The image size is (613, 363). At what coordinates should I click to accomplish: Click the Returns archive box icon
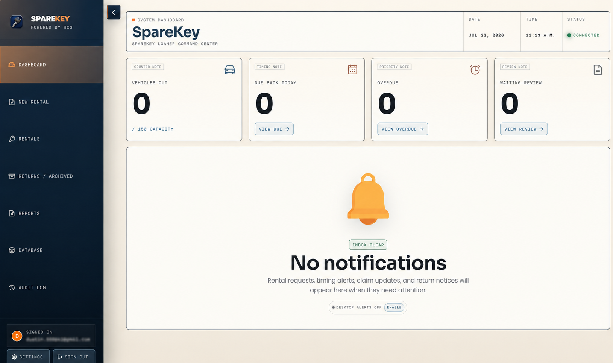(x=12, y=176)
